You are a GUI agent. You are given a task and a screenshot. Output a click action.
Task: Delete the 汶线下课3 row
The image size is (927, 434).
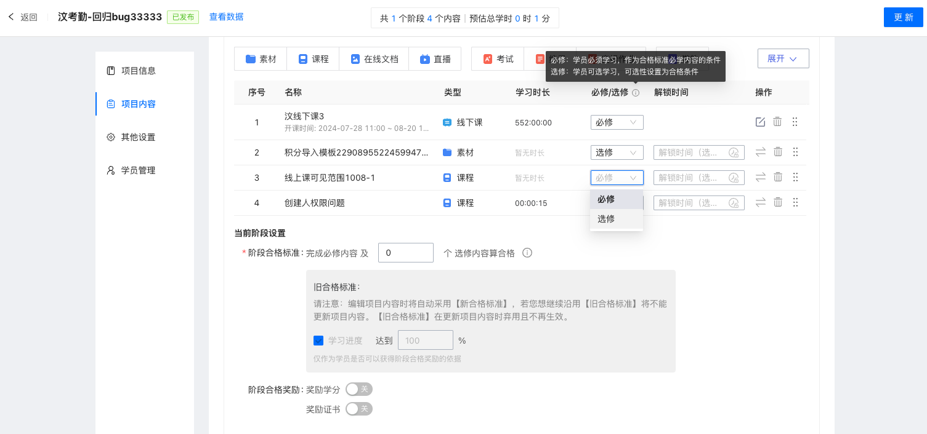[x=777, y=122]
